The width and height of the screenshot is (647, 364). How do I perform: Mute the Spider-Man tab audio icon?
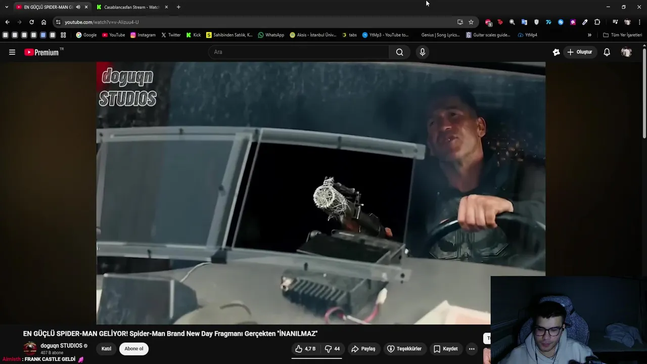point(78,7)
